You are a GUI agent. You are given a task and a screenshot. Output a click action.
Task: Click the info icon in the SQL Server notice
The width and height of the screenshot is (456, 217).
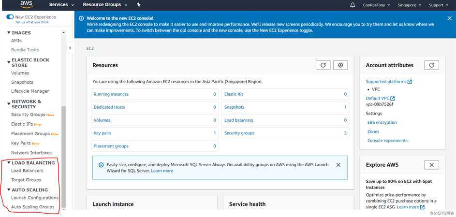click(x=101, y=165)
